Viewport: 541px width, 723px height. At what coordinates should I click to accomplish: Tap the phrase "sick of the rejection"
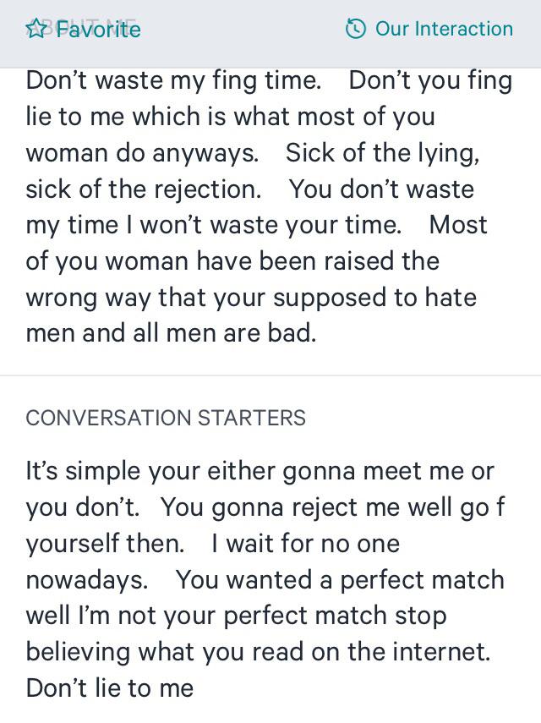pyautogui.click(x=144, y=189)
